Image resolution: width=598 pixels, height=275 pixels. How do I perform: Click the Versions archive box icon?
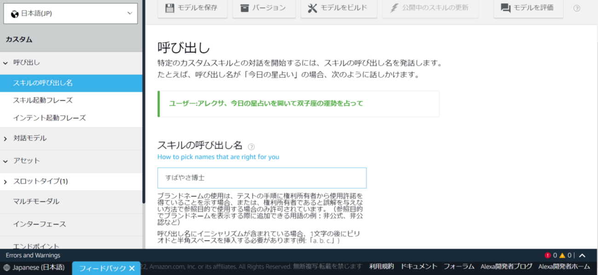[244, 8]
